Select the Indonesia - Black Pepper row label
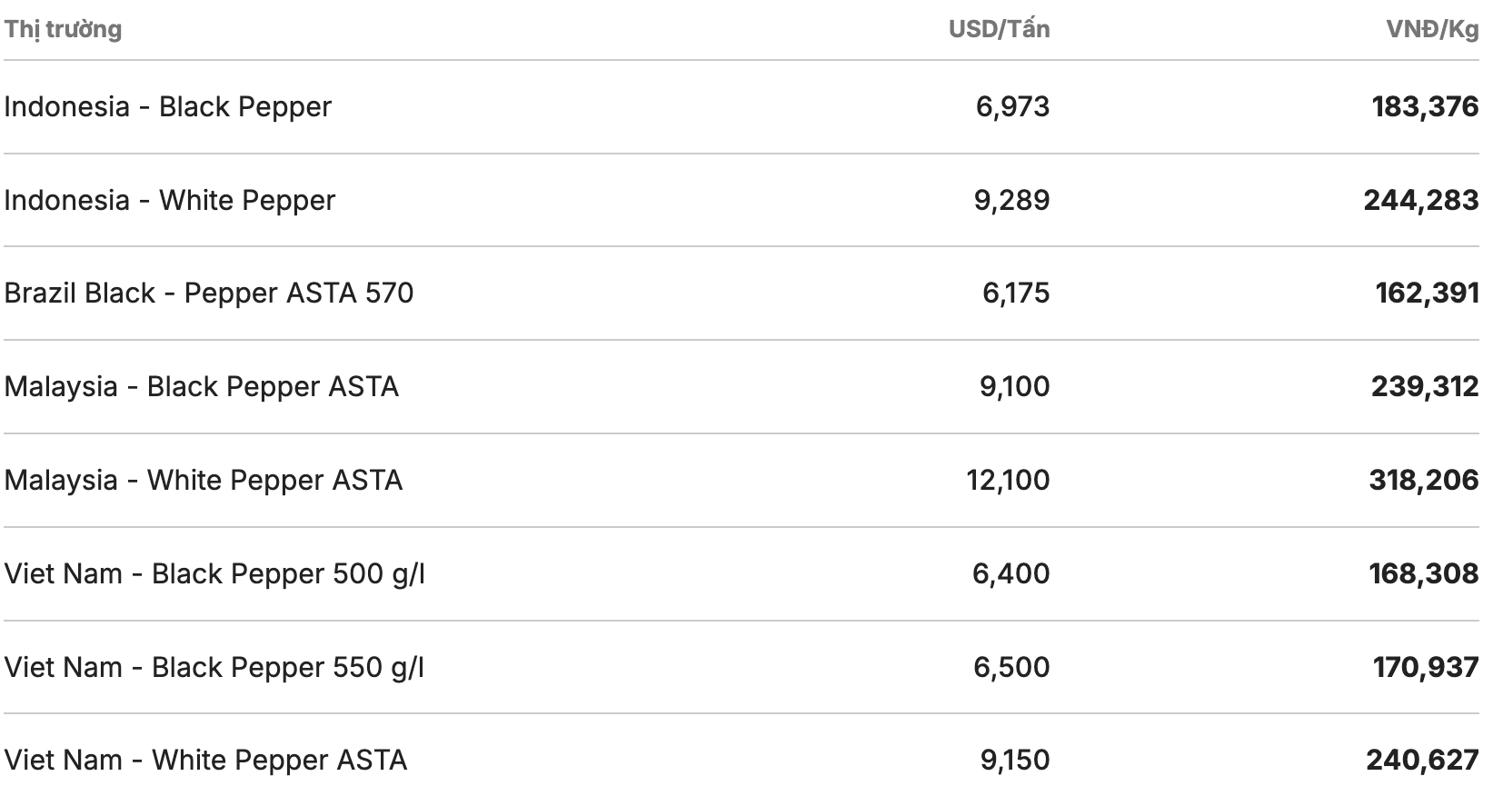 tap(168, 106)
